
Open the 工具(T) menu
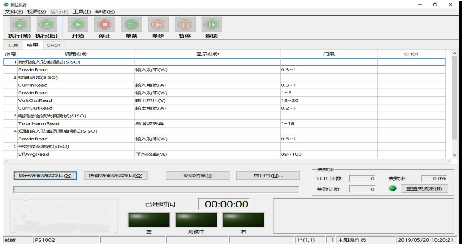point(82,11)
